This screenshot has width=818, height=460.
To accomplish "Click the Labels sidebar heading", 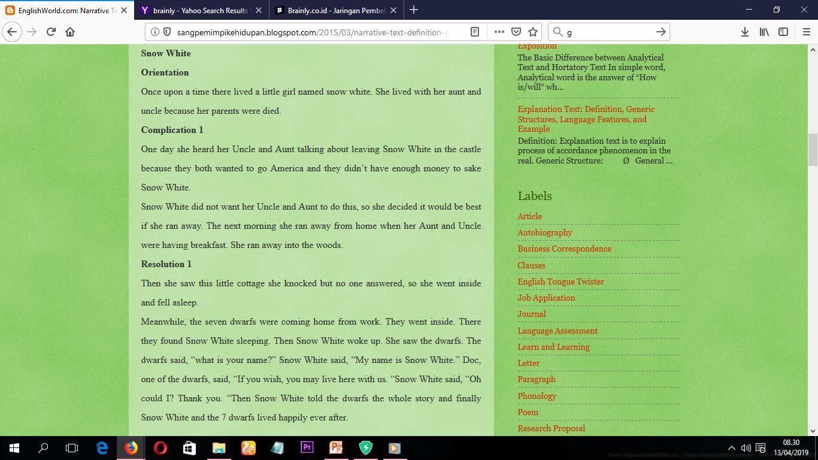I will coord(535,196).
